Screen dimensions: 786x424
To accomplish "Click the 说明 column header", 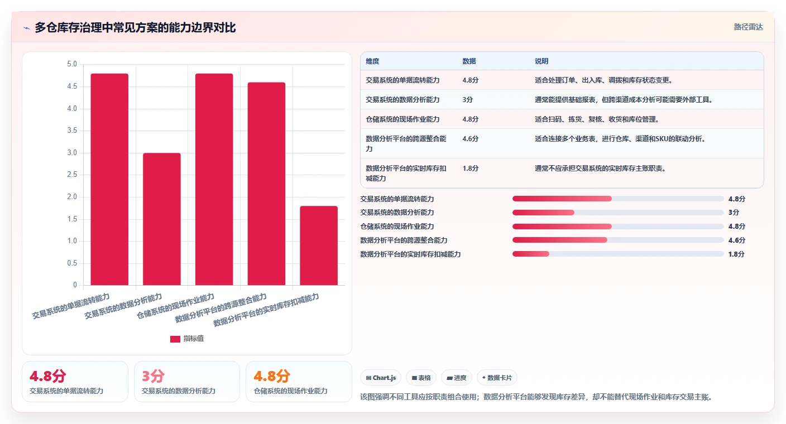I will [x=541, y=61].
